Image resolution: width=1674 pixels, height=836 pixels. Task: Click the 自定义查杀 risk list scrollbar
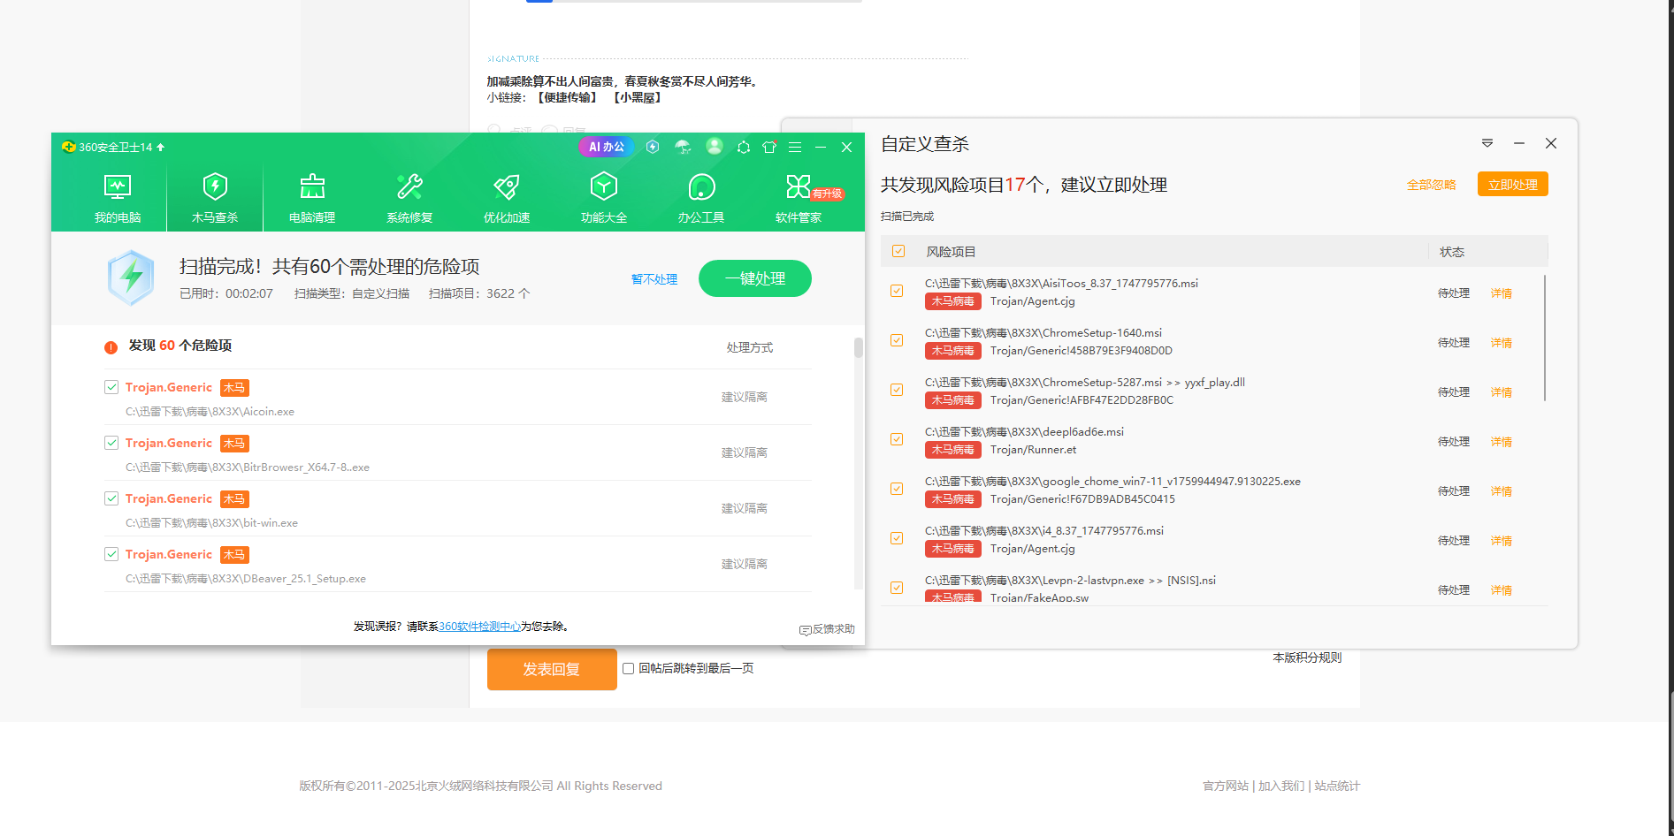pos(1545,338)
